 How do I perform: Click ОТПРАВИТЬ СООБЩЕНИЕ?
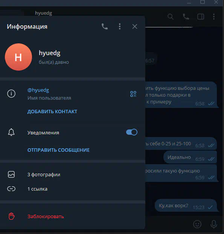pyautogui.click(x=58, y=150)
